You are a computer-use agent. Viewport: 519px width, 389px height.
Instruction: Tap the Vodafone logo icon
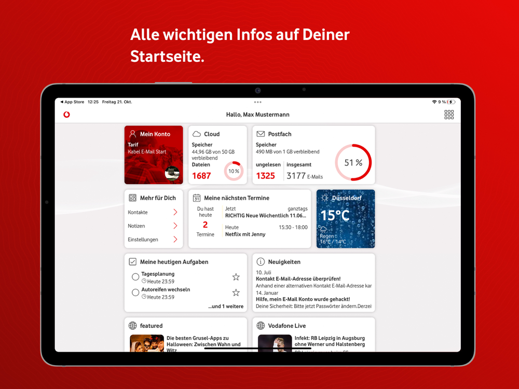point(66,115)
